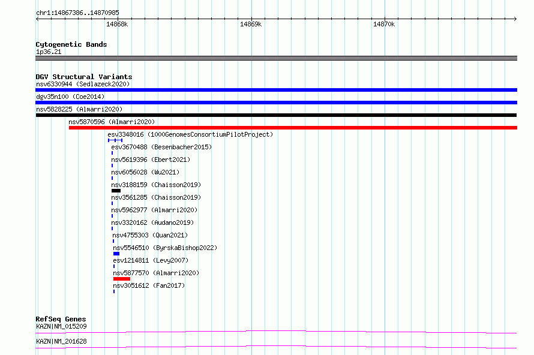Viewport: 534px width, 355px height.
Task: Open esv3670488 (Besenbacher2015) label
Action: pyautogui.click(x=161, y=147)
